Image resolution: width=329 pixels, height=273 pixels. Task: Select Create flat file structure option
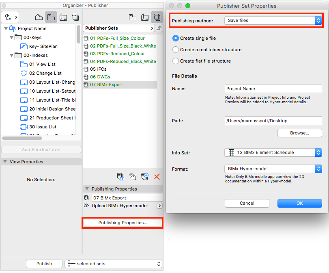(x=175, y=61)
